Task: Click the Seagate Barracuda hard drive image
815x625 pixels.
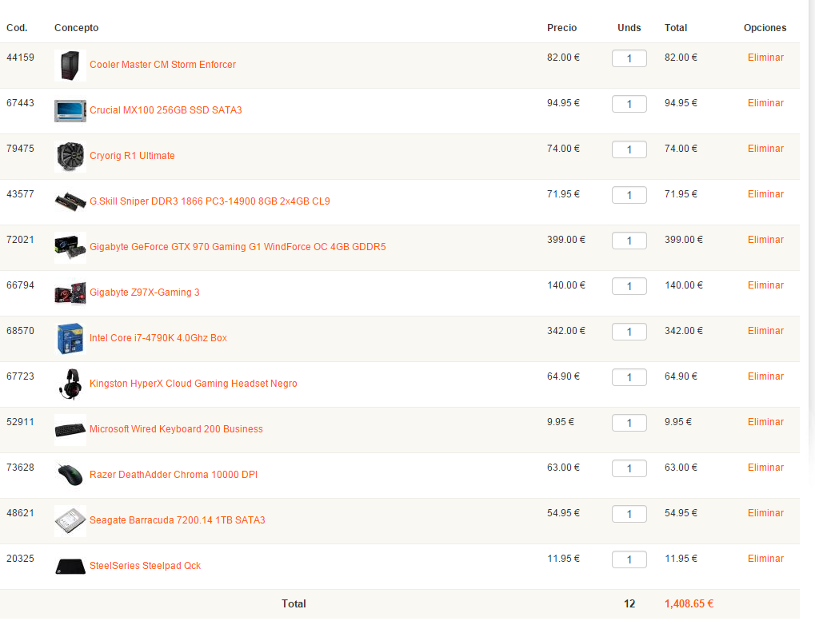Action: point(70,521)
